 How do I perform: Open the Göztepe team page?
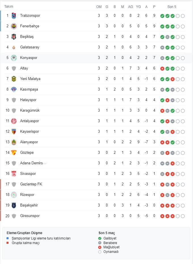pyautogui.click(x=27, y=153)
